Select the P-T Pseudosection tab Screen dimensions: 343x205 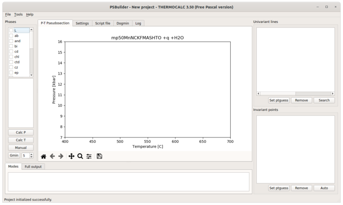(55, 23)
